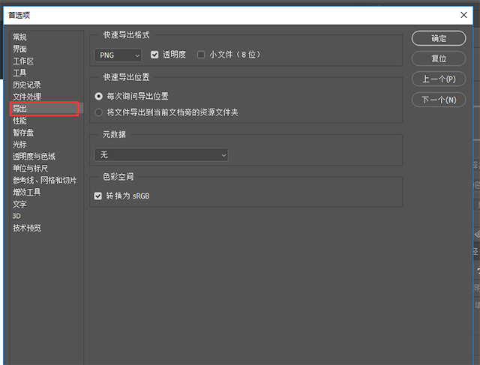480x365 pixels.
Task: Select the 性能 preferences category
Action: pos(19,121)
